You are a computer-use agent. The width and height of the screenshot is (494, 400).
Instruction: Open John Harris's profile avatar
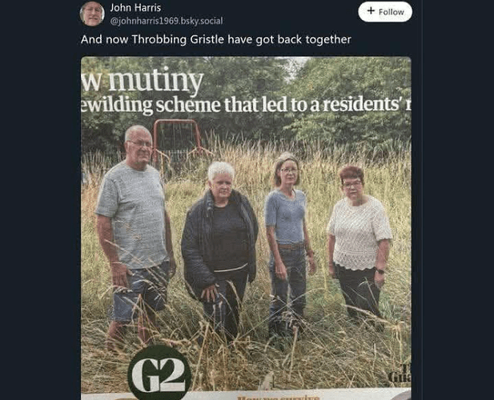click(92, 14)
